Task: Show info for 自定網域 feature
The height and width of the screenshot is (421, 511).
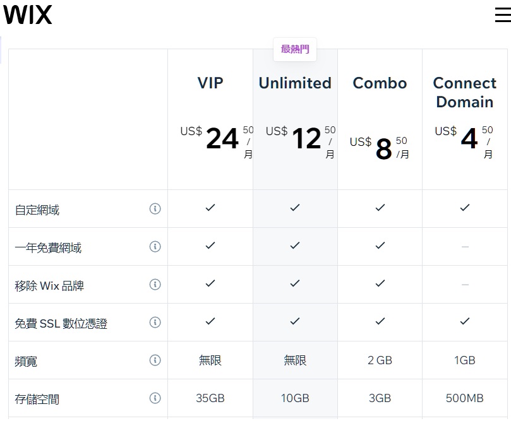Action: (x=155, y=208)
